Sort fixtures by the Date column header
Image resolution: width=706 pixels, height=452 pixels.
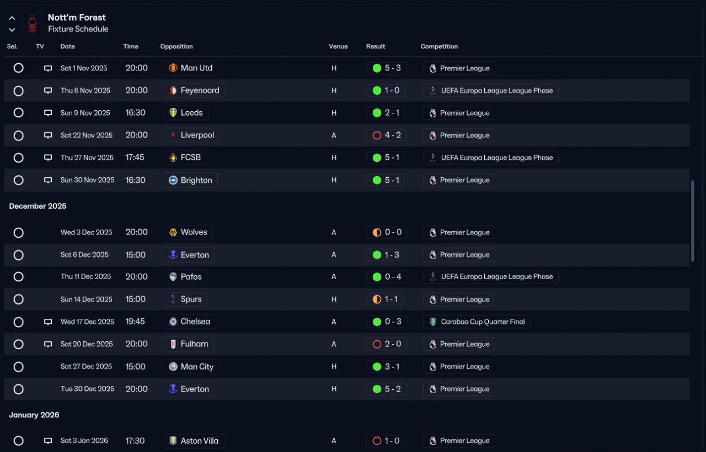click(x=68, y=46)
